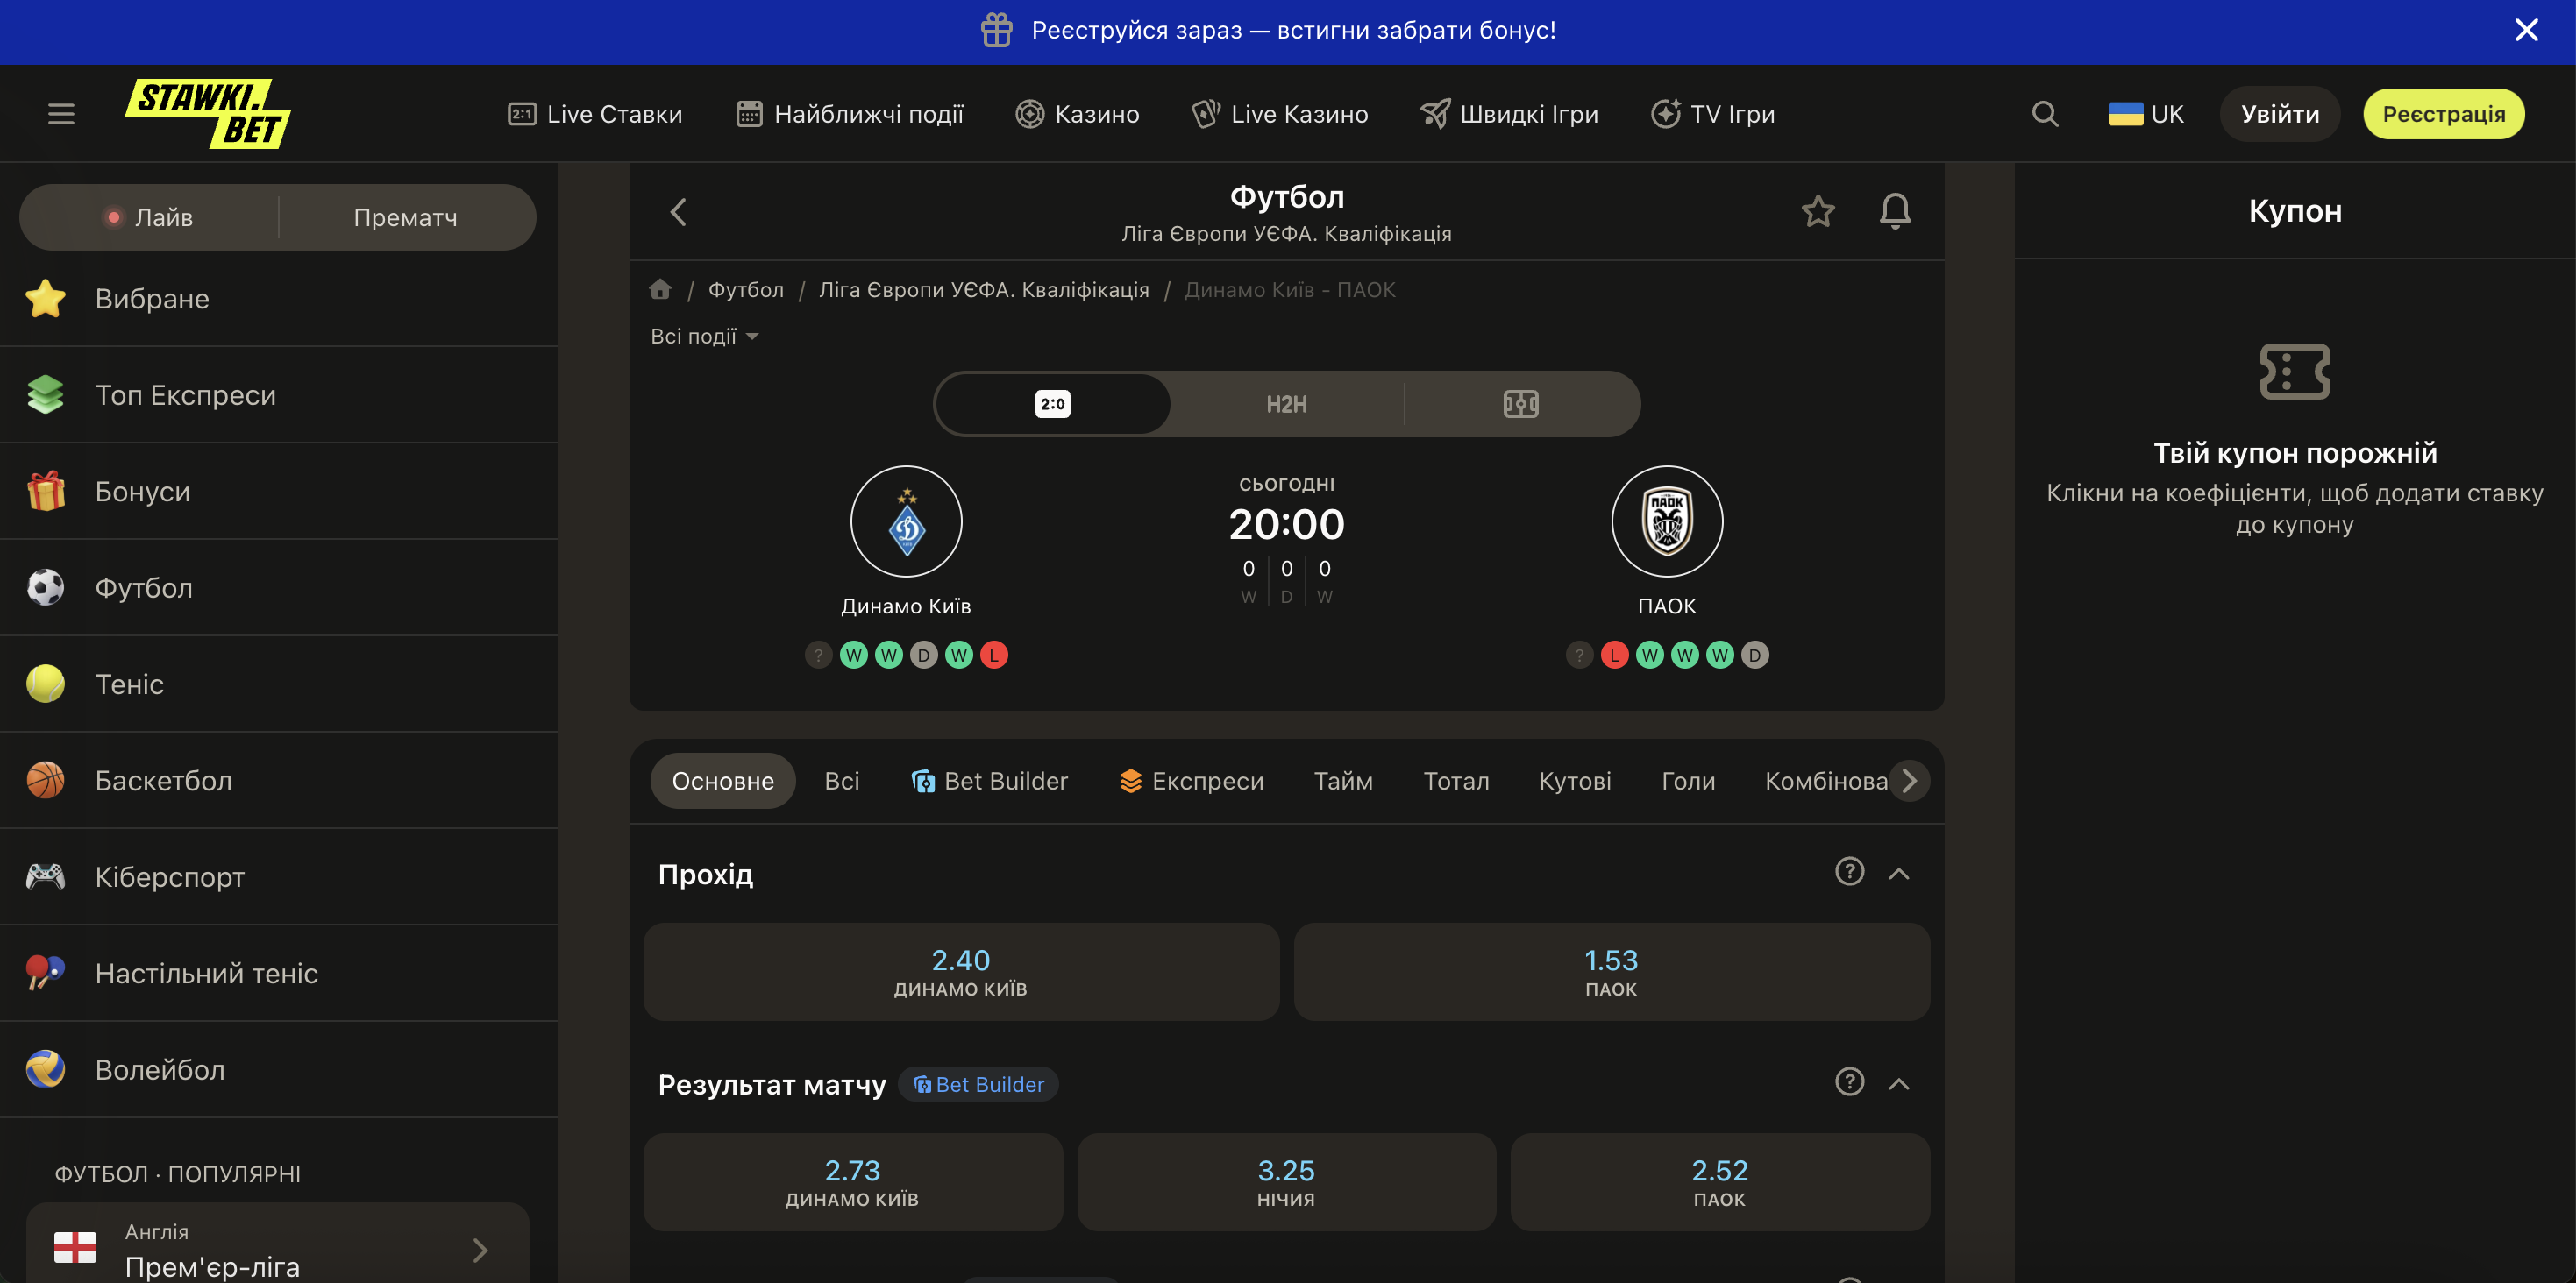Image resolution: width=2576 pixels, height=1283 pixels.
Task: Go back using the left arrow icon
Action: point(678,211)
